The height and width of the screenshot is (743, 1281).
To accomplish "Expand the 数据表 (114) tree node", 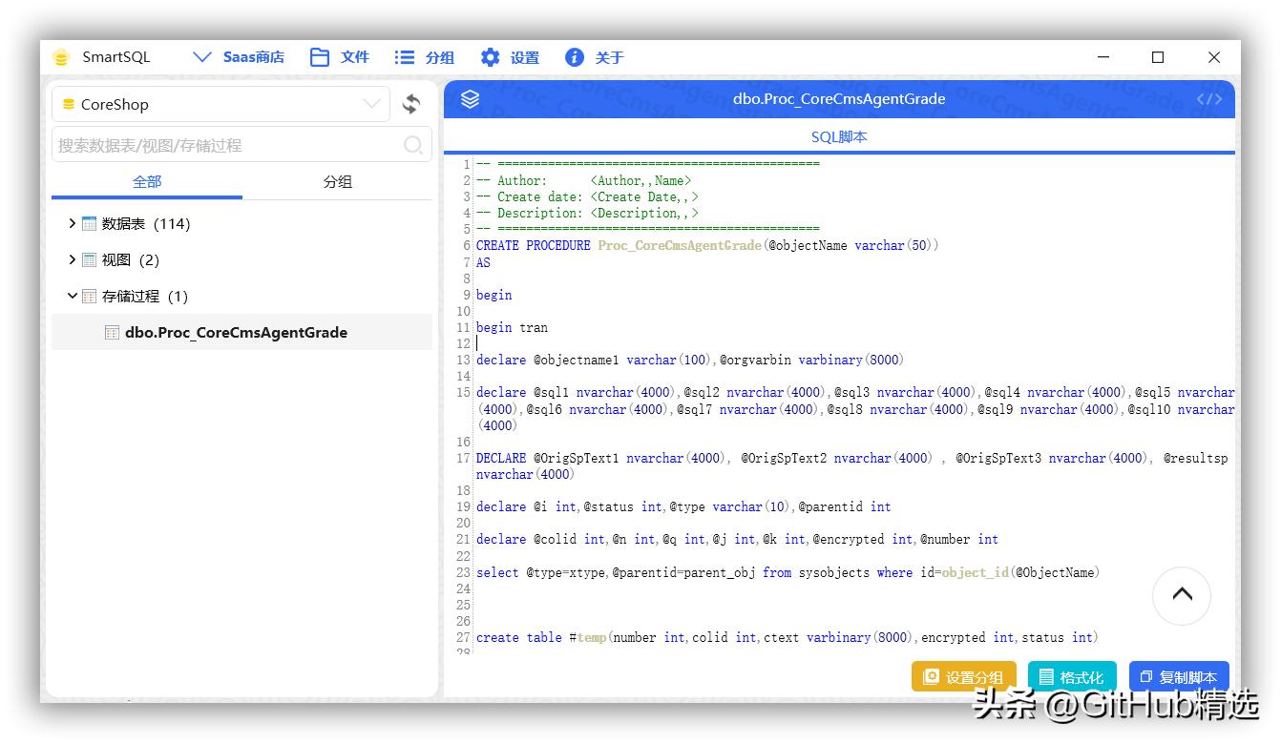I will pos(72,223).
